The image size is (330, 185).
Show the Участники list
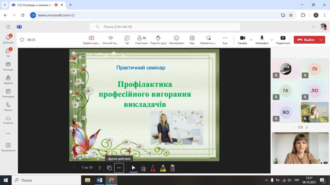click(x=141, y=40)
